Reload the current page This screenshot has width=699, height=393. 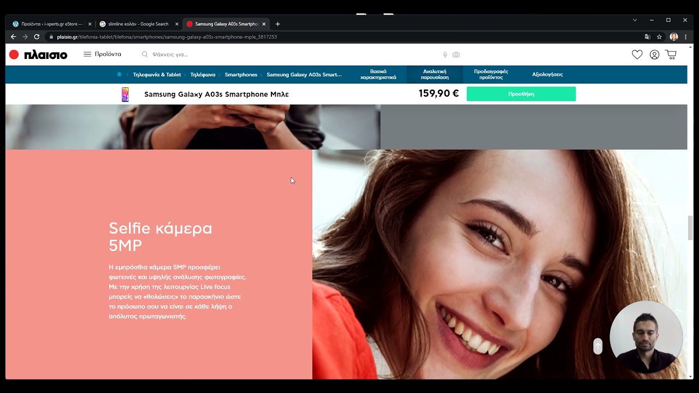point(37,37)
